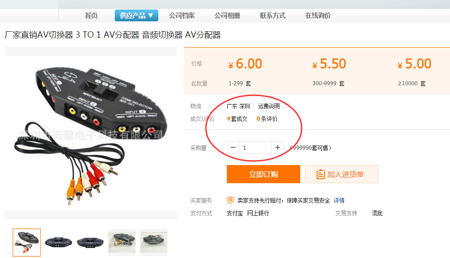450x258 pixels.
Task: Open the 公司档案 tab
Action: tap(181, 15)
